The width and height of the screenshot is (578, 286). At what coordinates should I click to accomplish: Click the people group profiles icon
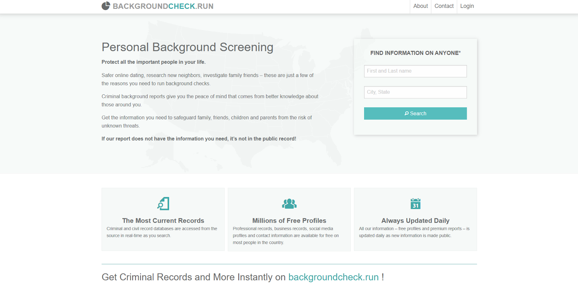pyautogui.click(x=289, y=204)
